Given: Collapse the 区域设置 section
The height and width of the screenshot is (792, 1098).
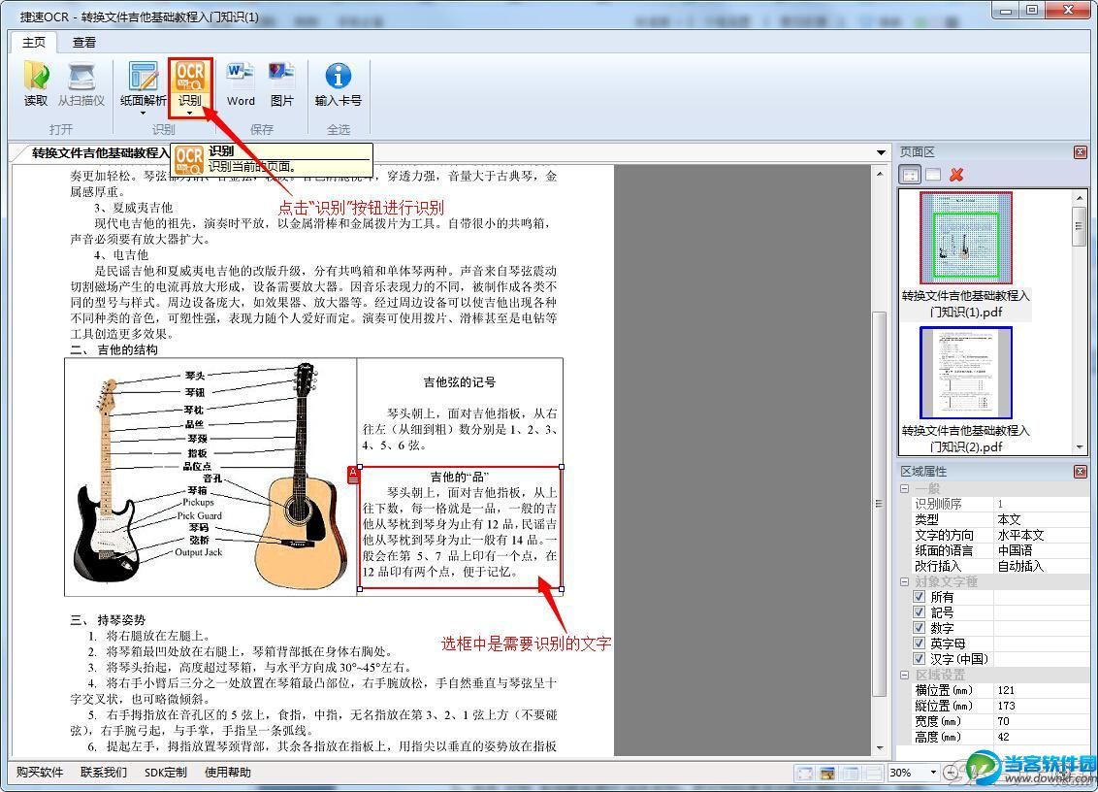Looking at the screenshot, I should tap(906, 675).
